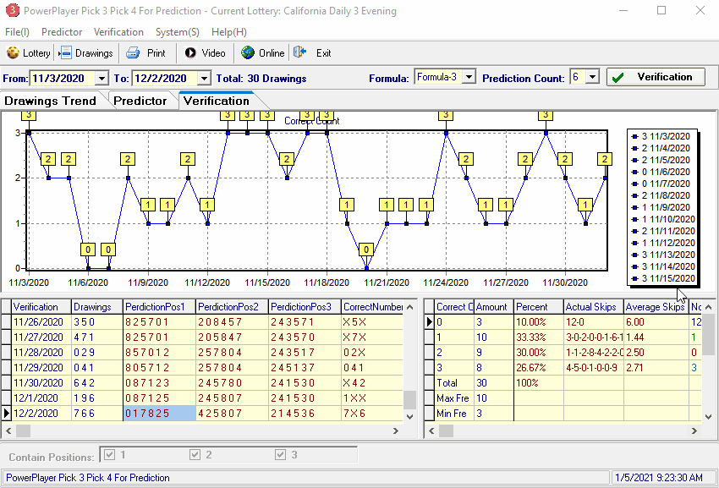
Task: Click the right arrow of statistics table horizontal scrollbar
Action: pos(694,430)
